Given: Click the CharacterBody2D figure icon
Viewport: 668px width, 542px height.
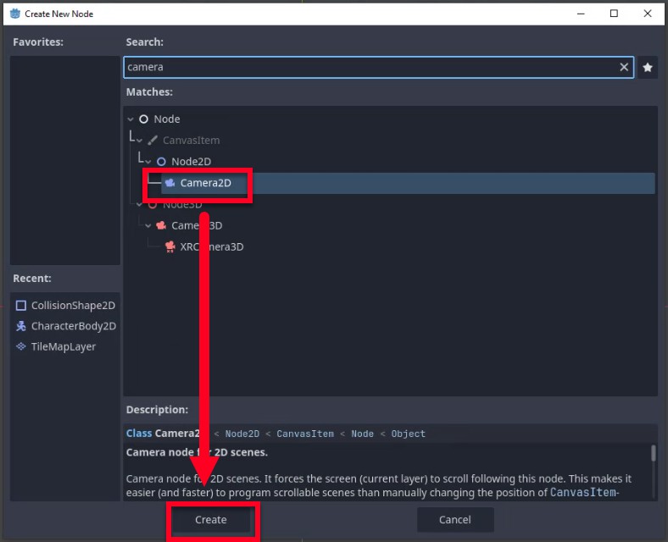Looking at the screenshot, I should 21,326.
